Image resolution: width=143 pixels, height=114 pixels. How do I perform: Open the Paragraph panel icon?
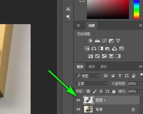pos(68,17)
